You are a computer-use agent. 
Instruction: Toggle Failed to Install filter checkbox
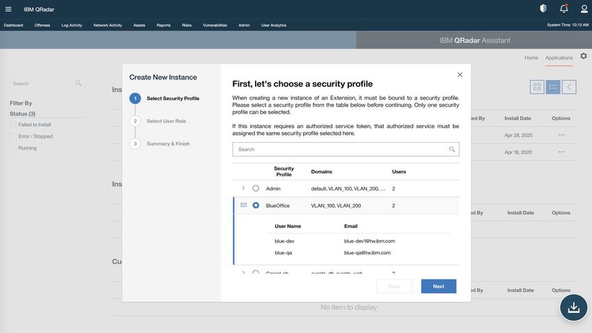(x=13, y=125)
